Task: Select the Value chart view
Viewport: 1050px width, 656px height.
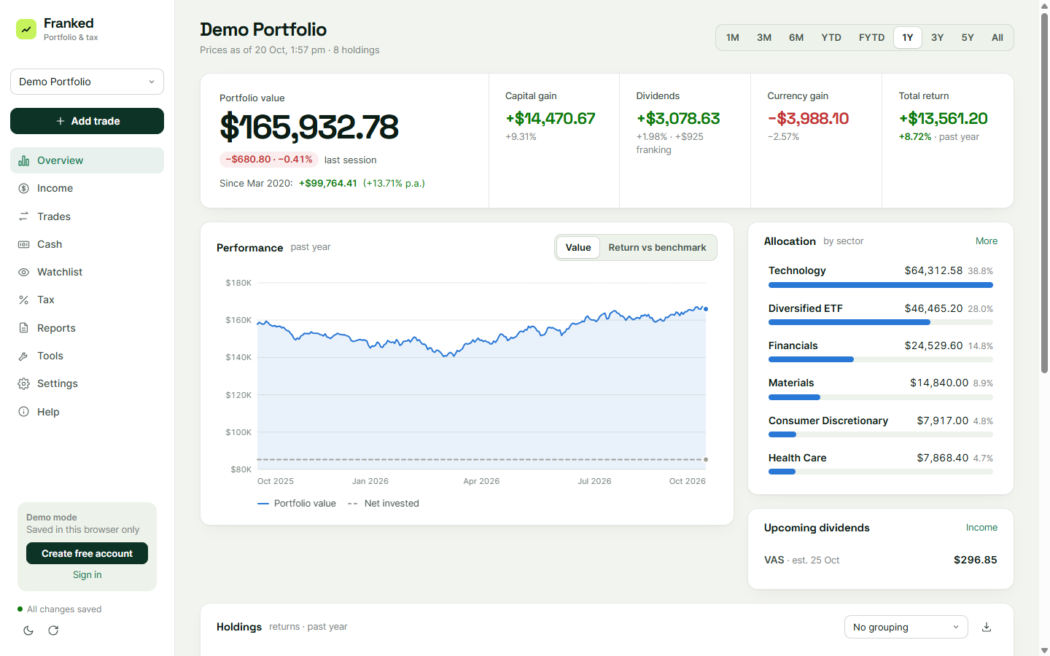Action: (578, 247)
